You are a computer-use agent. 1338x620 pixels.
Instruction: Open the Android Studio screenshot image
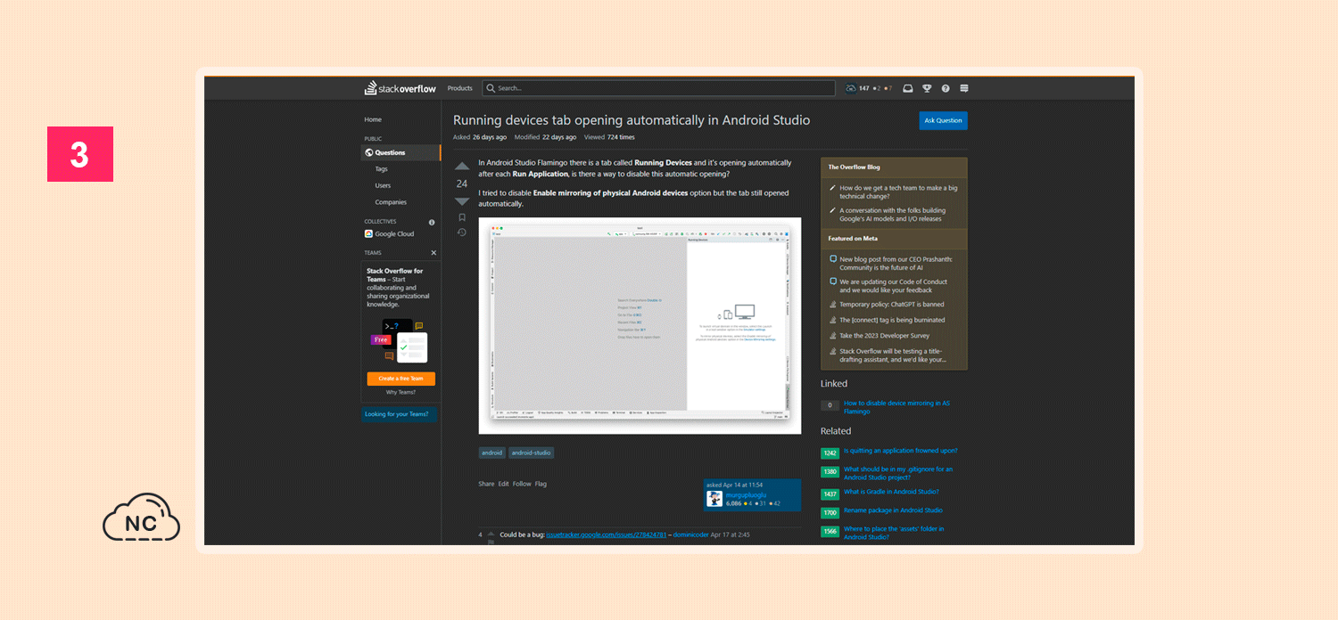pos(640,325)
